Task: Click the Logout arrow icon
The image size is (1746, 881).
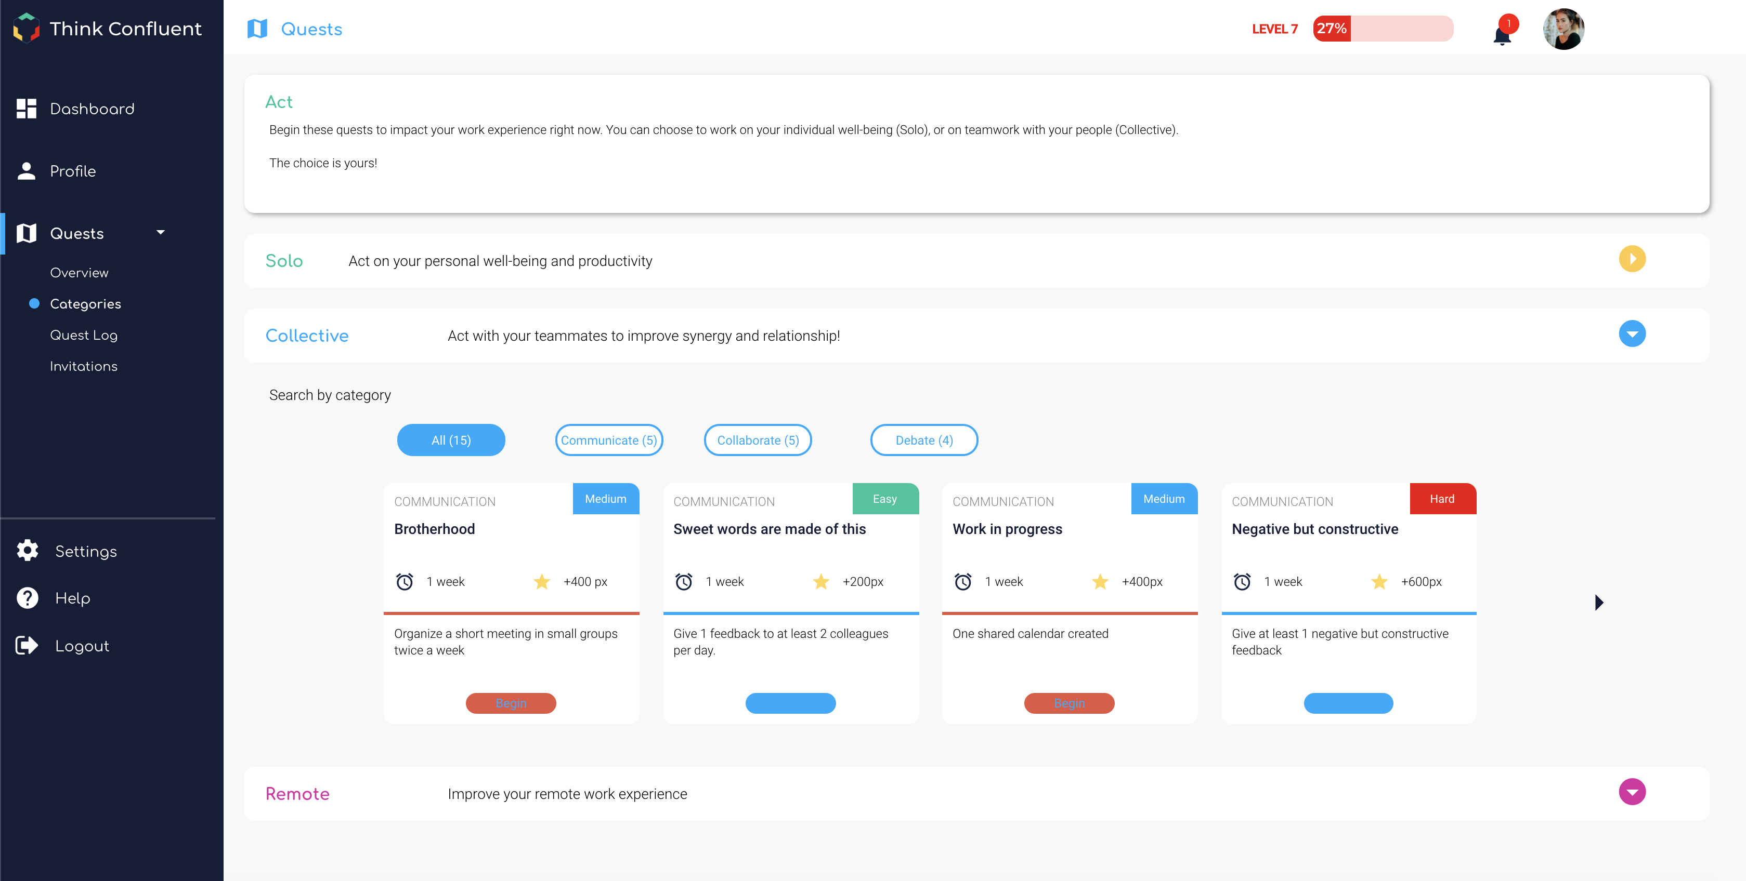Action: coord(27,645)
